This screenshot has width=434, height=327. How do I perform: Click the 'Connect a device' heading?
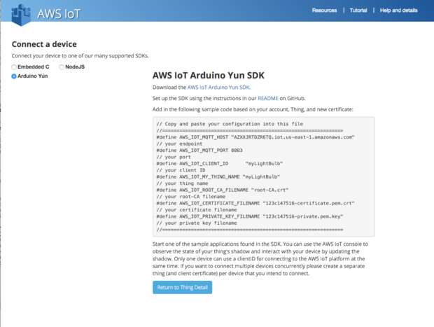[44, 44]
